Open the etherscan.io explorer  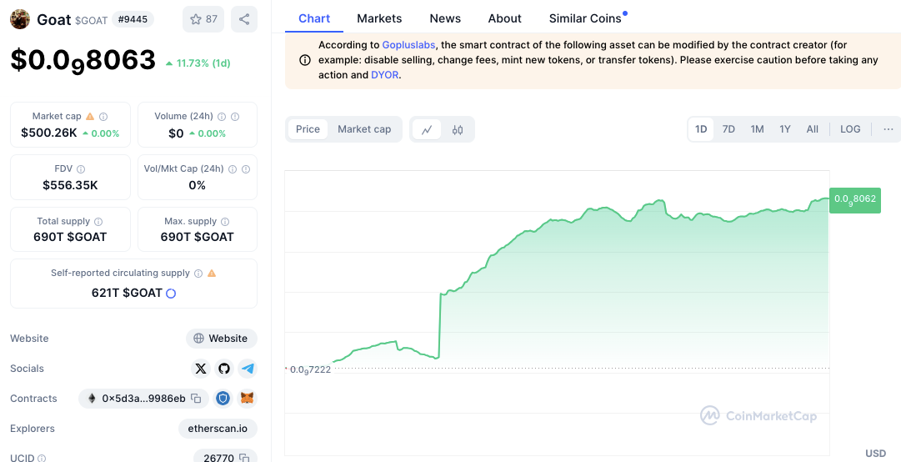tap(218, 429)
